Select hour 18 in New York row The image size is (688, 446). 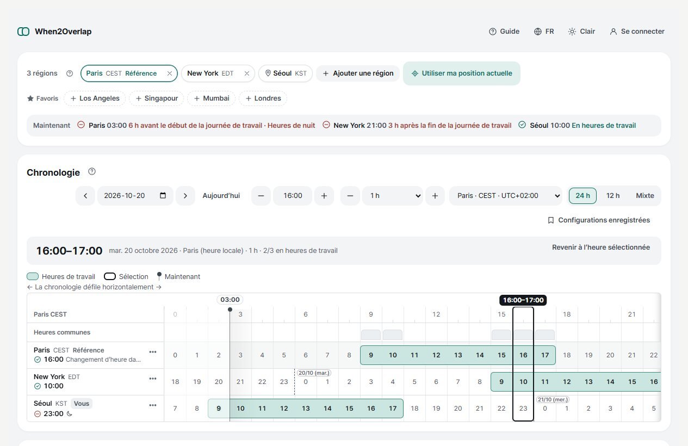pos(175,382)
